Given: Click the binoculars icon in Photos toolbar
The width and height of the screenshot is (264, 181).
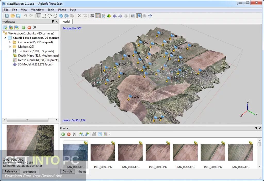Looking at the screenshot, I should [94, 134].
